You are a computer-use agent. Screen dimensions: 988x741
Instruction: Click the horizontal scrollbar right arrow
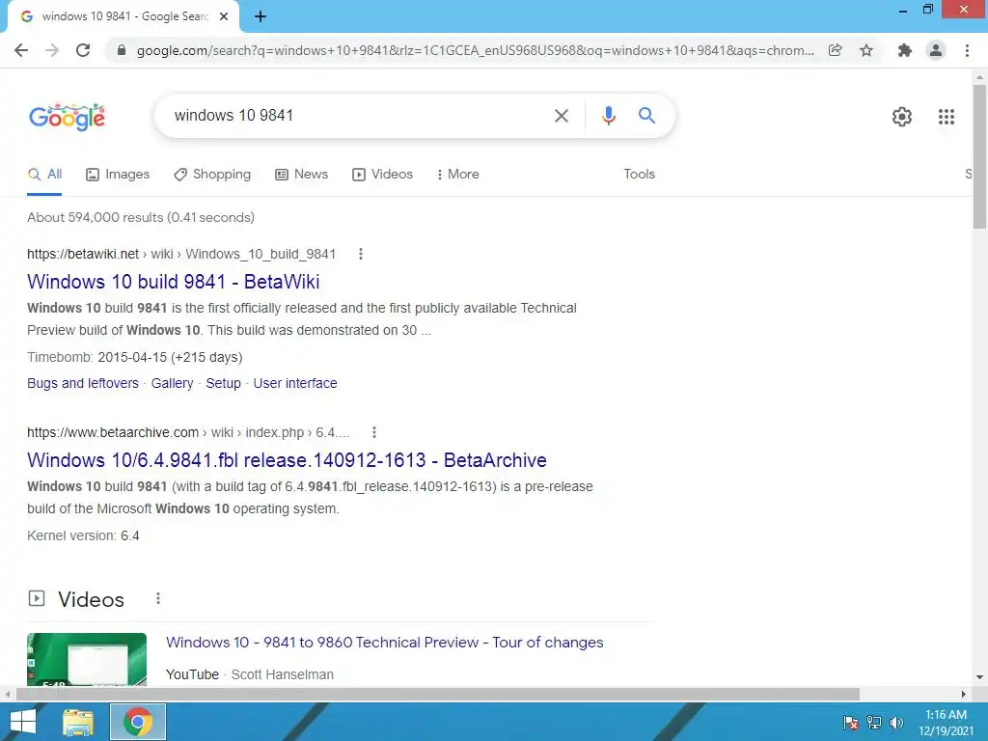pos(964,694)
